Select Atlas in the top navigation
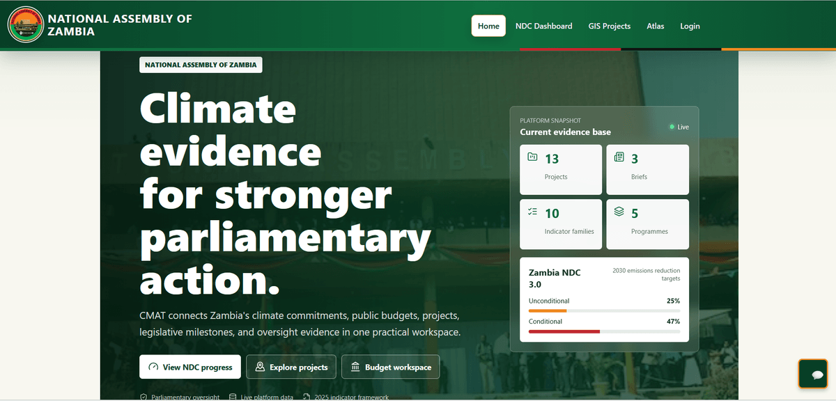The image size is (836, 401). pos(655,26)
